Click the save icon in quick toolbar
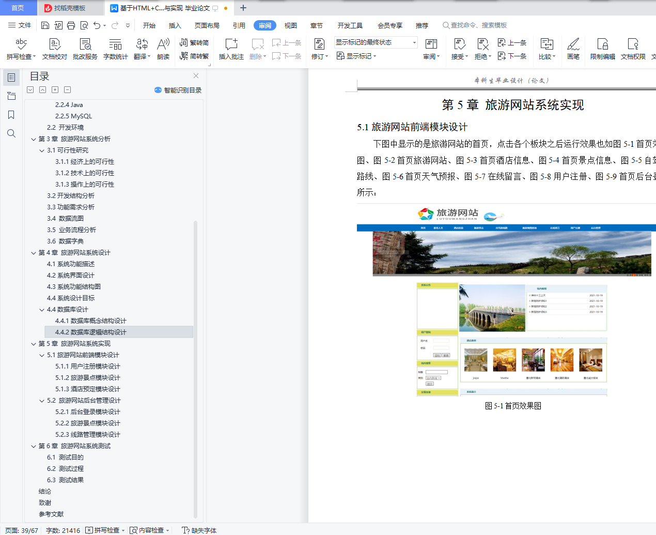The height and width of the screenshot is (535, 656). [45, 25]
